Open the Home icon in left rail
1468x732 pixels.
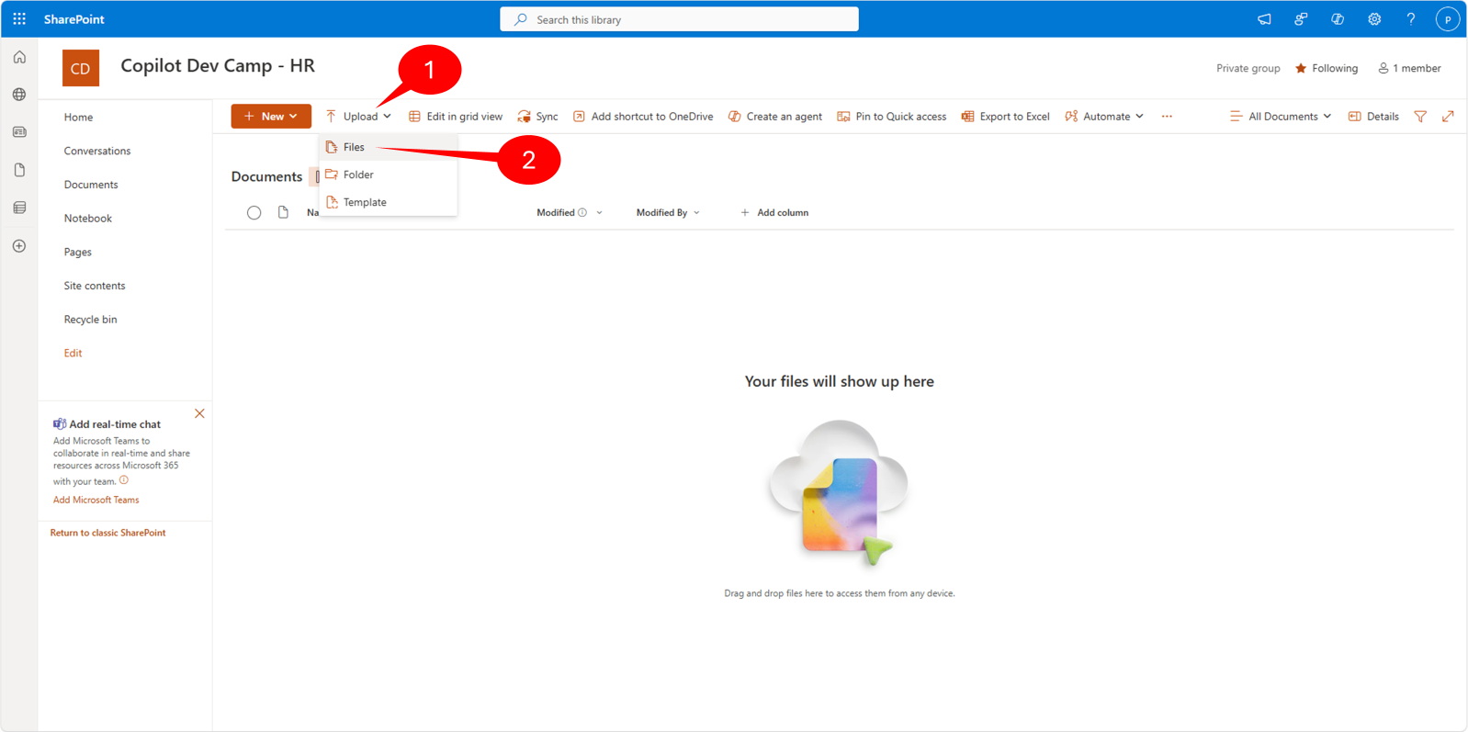[x=19, y=58]
